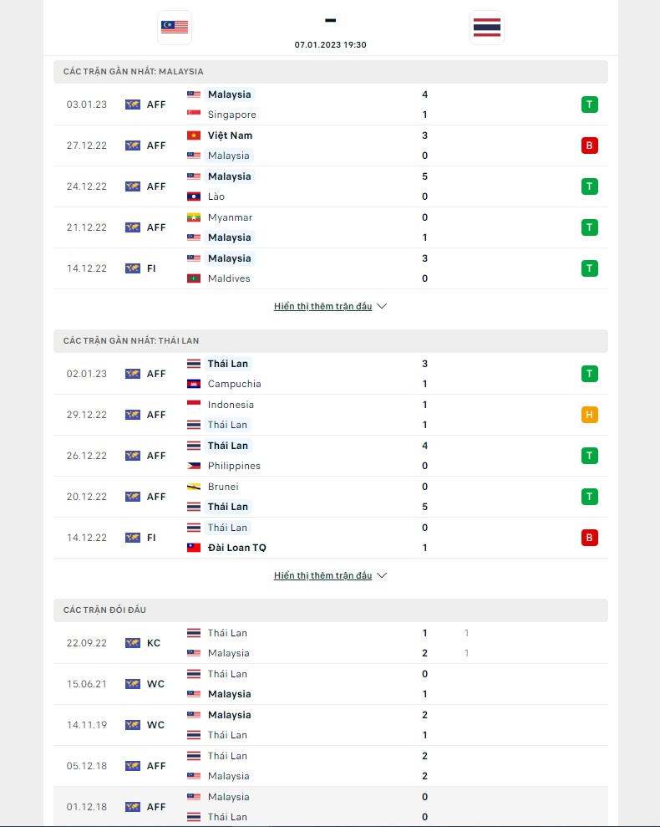Click green T badge for Malaysia vs Singapore

(589, 105)
